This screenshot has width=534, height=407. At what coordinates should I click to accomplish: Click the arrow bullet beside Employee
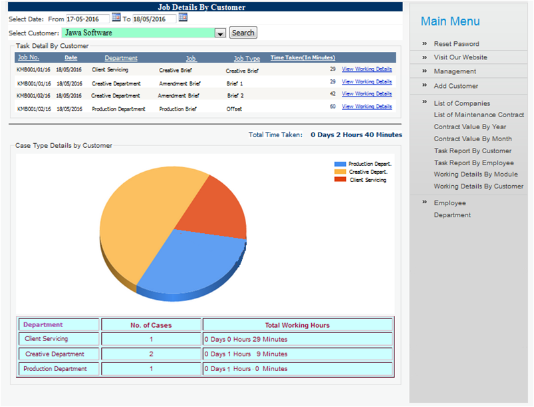(424, 202)
